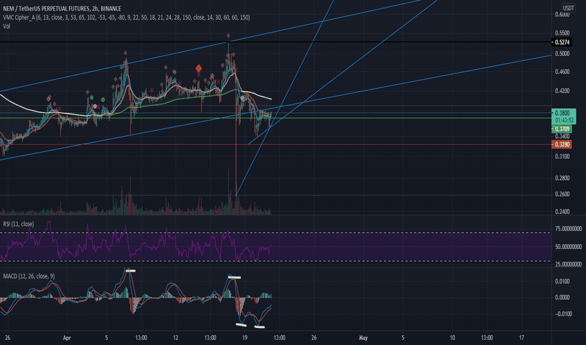Select the green 0.3709 price line label

561,129
